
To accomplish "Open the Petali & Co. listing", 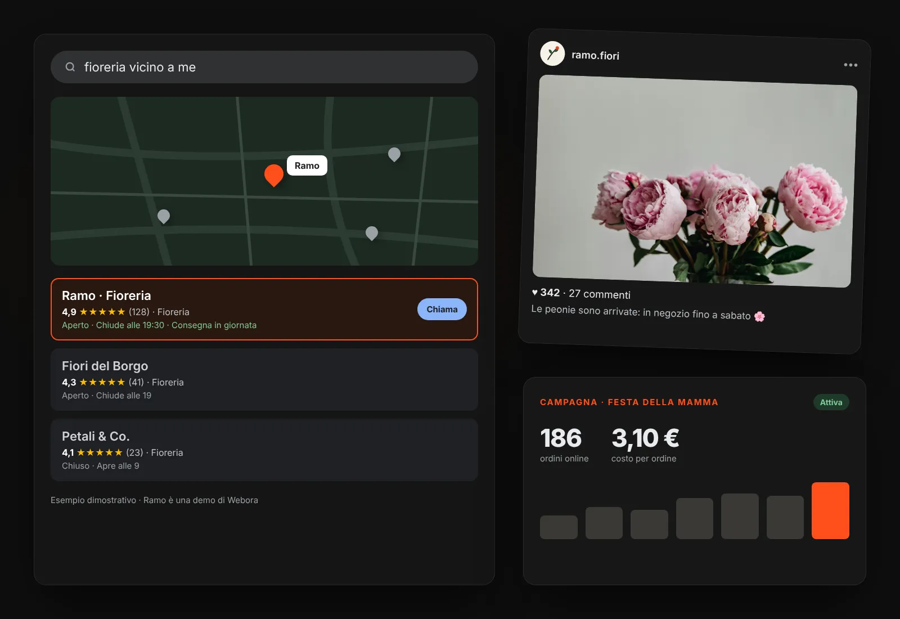I will click(264, 450).
